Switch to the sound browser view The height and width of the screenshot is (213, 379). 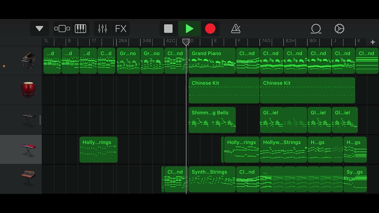(x=62, y=29)
